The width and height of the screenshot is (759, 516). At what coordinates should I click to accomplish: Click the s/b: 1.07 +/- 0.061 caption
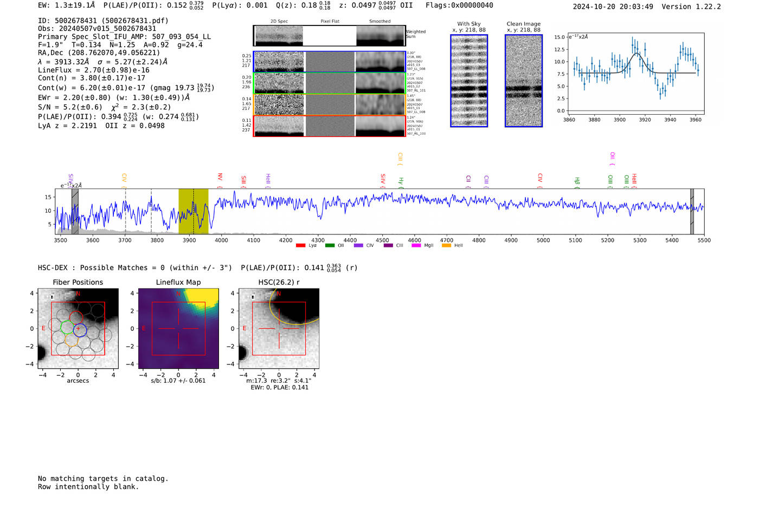coord(178,381)
